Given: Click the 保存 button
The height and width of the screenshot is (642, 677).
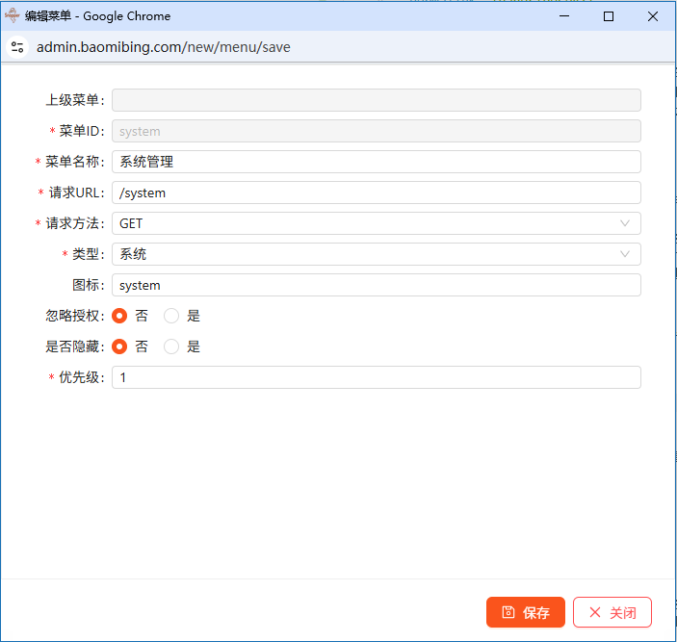Looking at the screenshot, I should pyautogui.click(x=526, y=612).
